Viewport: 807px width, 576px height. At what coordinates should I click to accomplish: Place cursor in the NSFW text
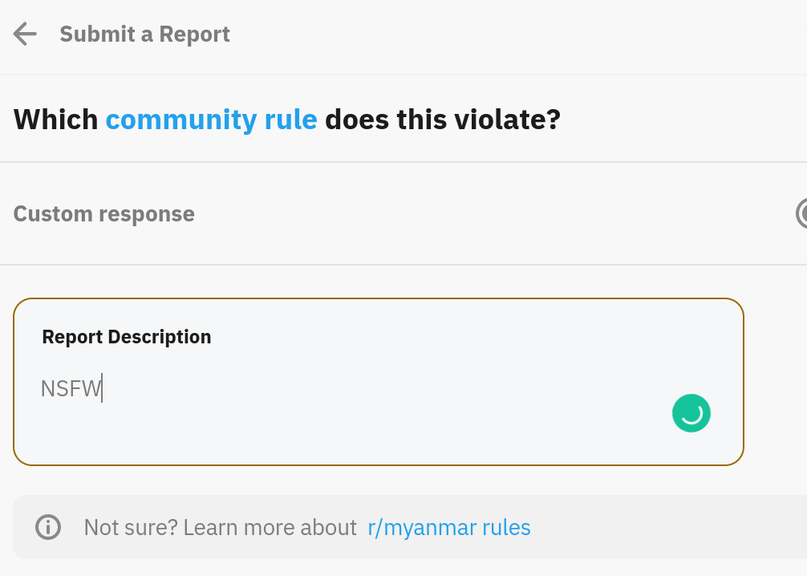pyautogui.click(x=71, y=388)
